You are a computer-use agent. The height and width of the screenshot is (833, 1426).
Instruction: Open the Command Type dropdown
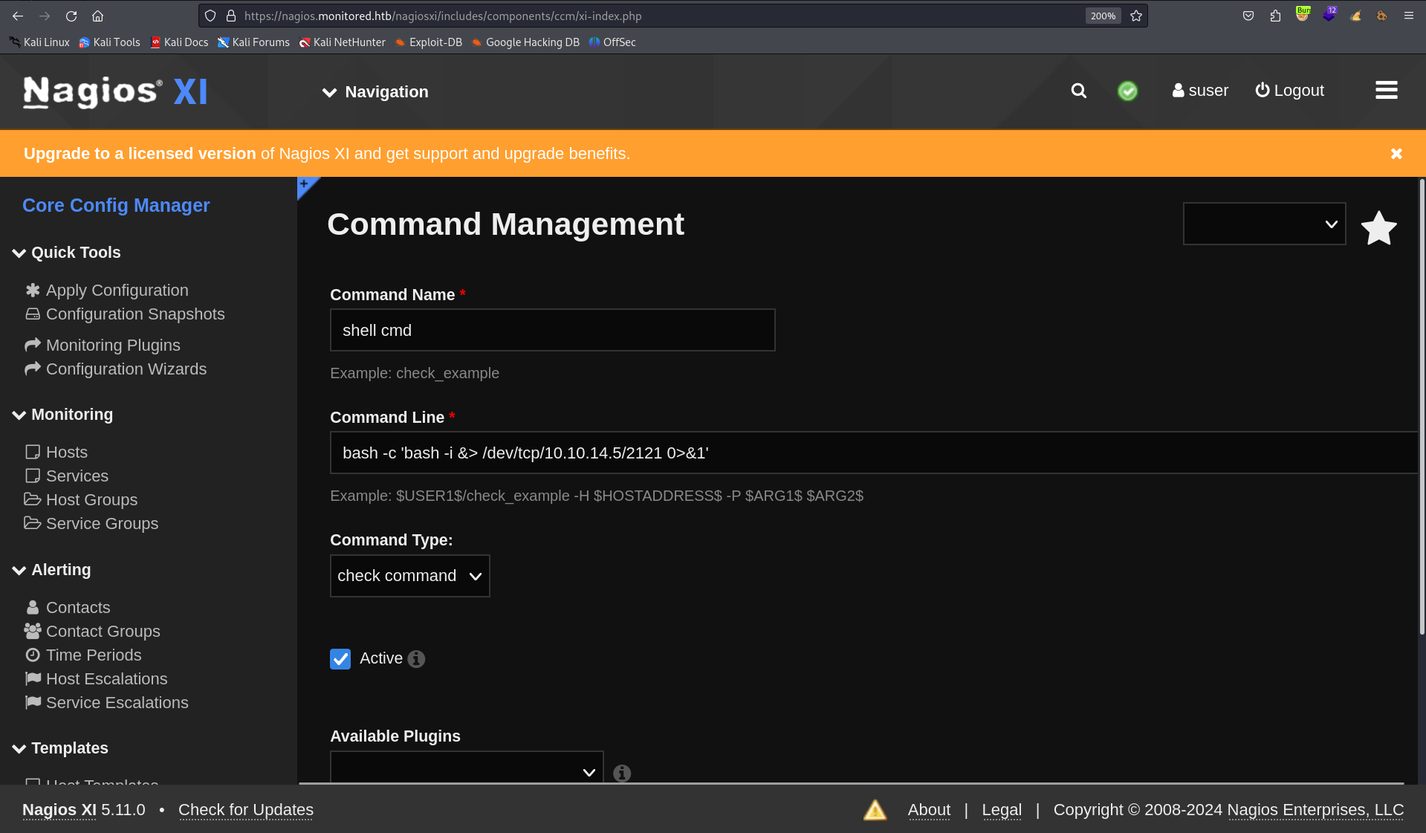(410, 576)
